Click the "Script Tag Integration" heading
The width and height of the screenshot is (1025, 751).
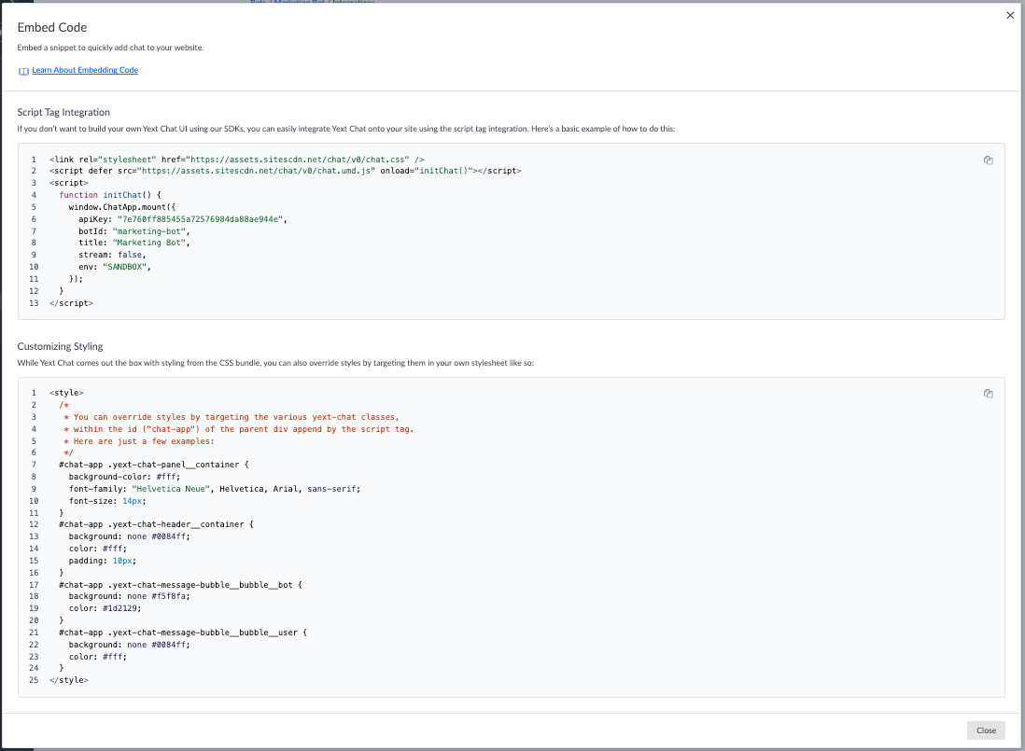(63, 112)
